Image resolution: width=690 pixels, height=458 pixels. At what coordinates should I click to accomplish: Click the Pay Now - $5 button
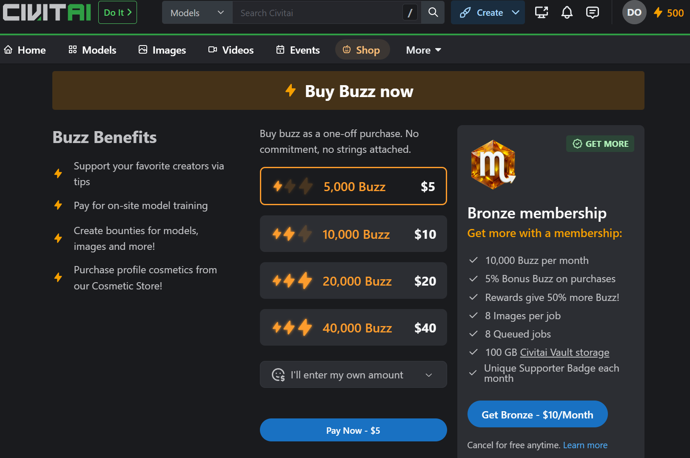(354, 430)
